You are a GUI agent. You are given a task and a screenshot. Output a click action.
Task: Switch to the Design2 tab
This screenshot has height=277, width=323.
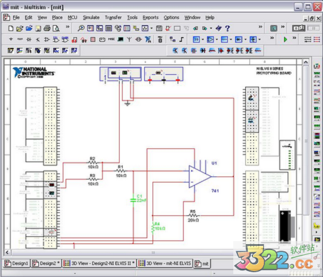[46, 263]
